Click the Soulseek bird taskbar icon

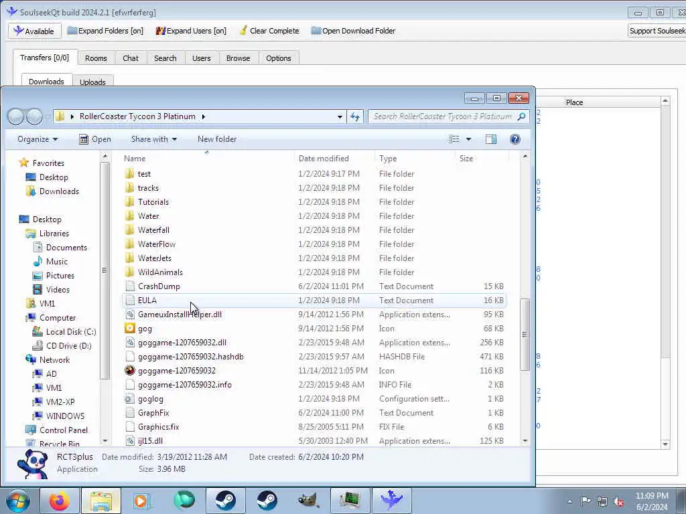pos(391,501)
